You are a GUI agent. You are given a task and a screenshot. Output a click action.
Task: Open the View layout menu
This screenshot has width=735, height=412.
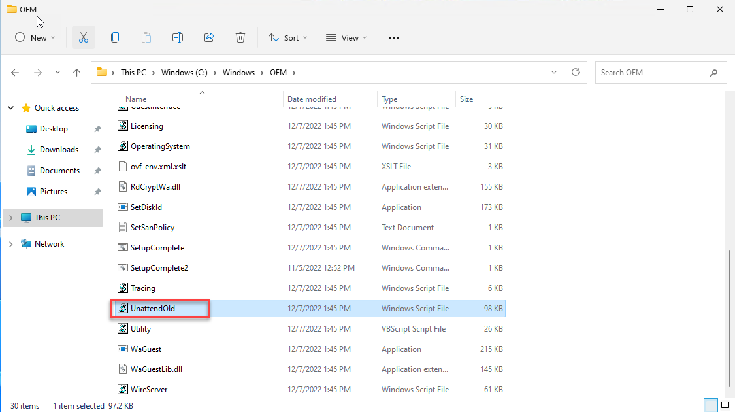tap(346, 38)
